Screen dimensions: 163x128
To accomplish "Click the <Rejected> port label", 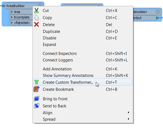I will [22, 23].
